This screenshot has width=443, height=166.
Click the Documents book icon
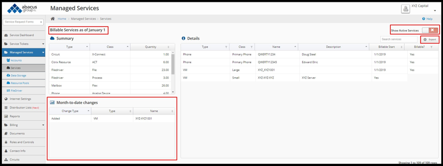(x=6, y=134)
